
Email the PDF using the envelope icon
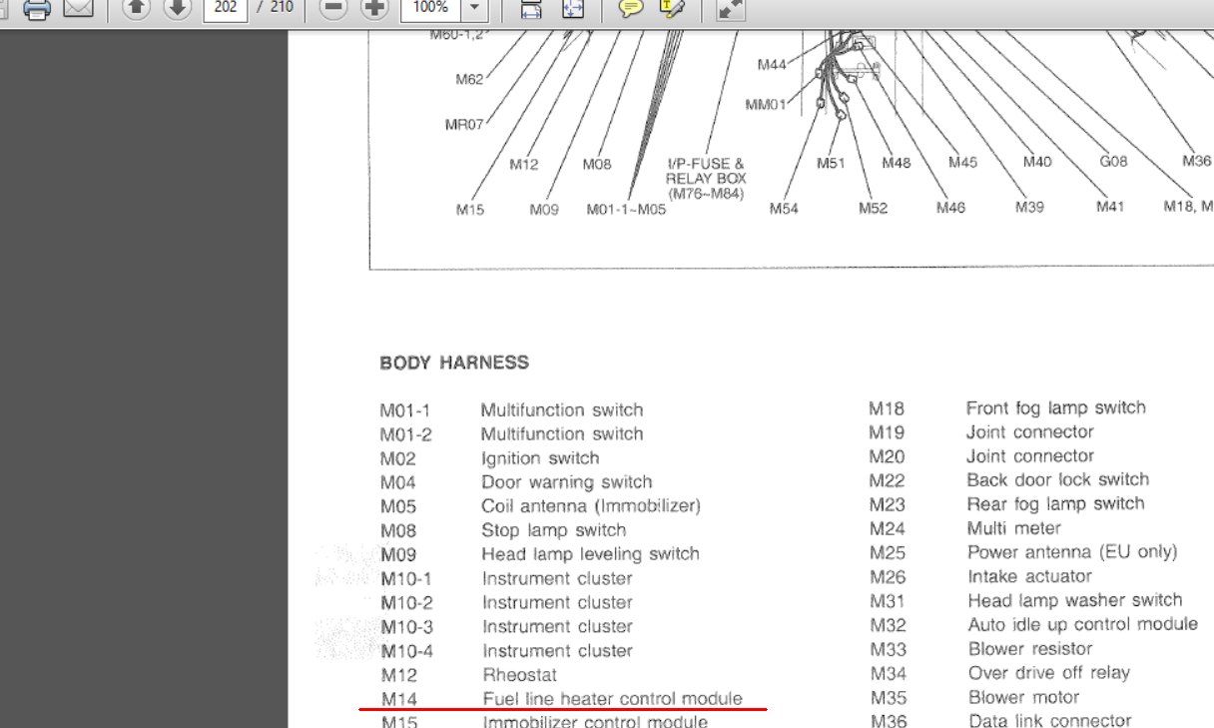point(79,9)
